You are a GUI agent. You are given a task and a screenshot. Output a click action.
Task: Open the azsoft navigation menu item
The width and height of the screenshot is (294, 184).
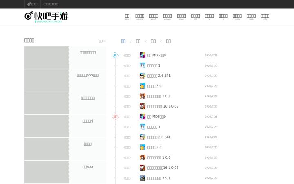(x=154, y=17)
